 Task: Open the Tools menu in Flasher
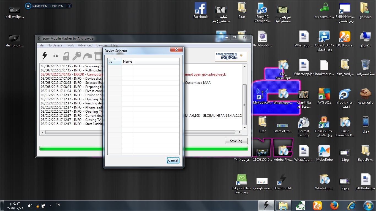pos(70,45)
